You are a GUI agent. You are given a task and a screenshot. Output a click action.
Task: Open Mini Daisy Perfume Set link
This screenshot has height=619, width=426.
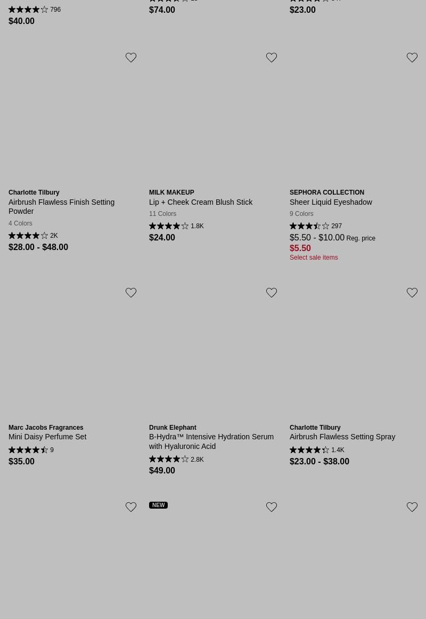click(47, 437)
